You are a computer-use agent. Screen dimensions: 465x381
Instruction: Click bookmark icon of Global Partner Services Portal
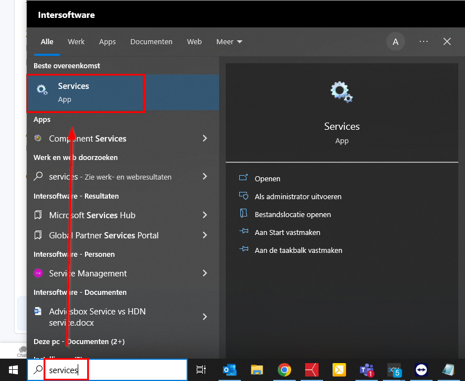click(37, 235)
